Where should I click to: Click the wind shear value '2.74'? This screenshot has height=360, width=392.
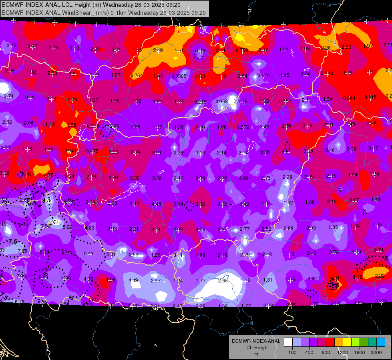click(x=8, y=96)
